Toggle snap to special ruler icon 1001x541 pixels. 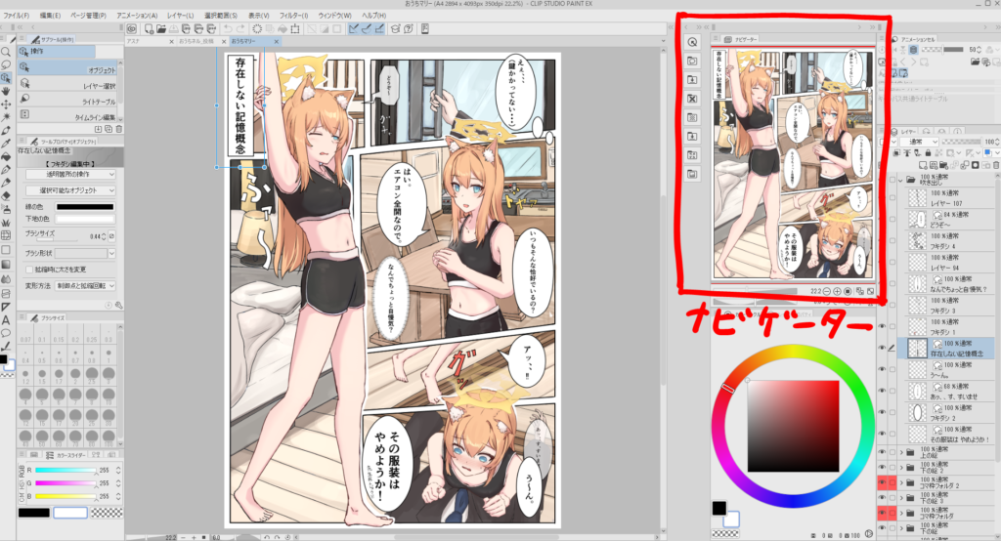367,28
